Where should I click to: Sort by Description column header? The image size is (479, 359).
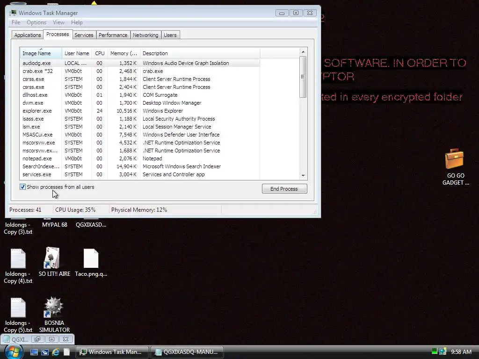click(200, 53)
